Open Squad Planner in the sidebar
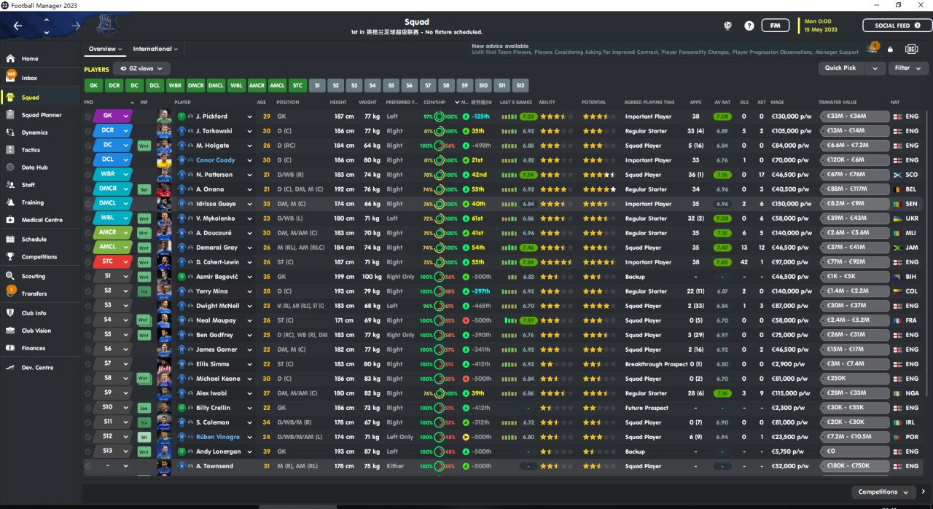933x509 pixels. [41, 115]
